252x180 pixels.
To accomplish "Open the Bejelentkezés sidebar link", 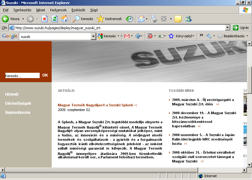I will tap(18, 113).
